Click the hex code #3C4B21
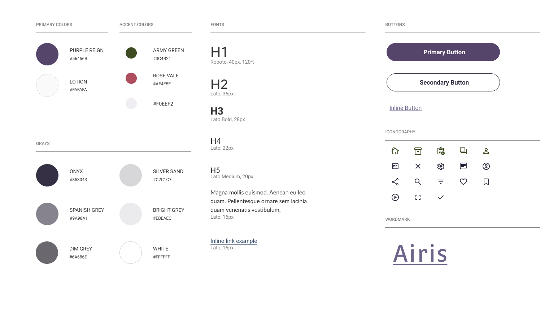This screenshot has height=326, width=549. click(162, 59)
